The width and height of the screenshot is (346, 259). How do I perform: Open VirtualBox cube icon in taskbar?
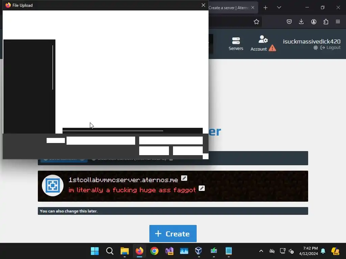(199, 251)
